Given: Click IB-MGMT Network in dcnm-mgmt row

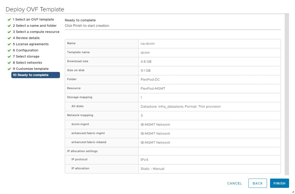Looking at the screenshot, I should (155, 125).
